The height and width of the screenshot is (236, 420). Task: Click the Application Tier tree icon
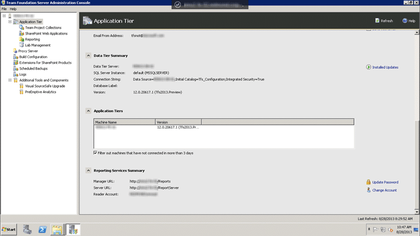16,22
